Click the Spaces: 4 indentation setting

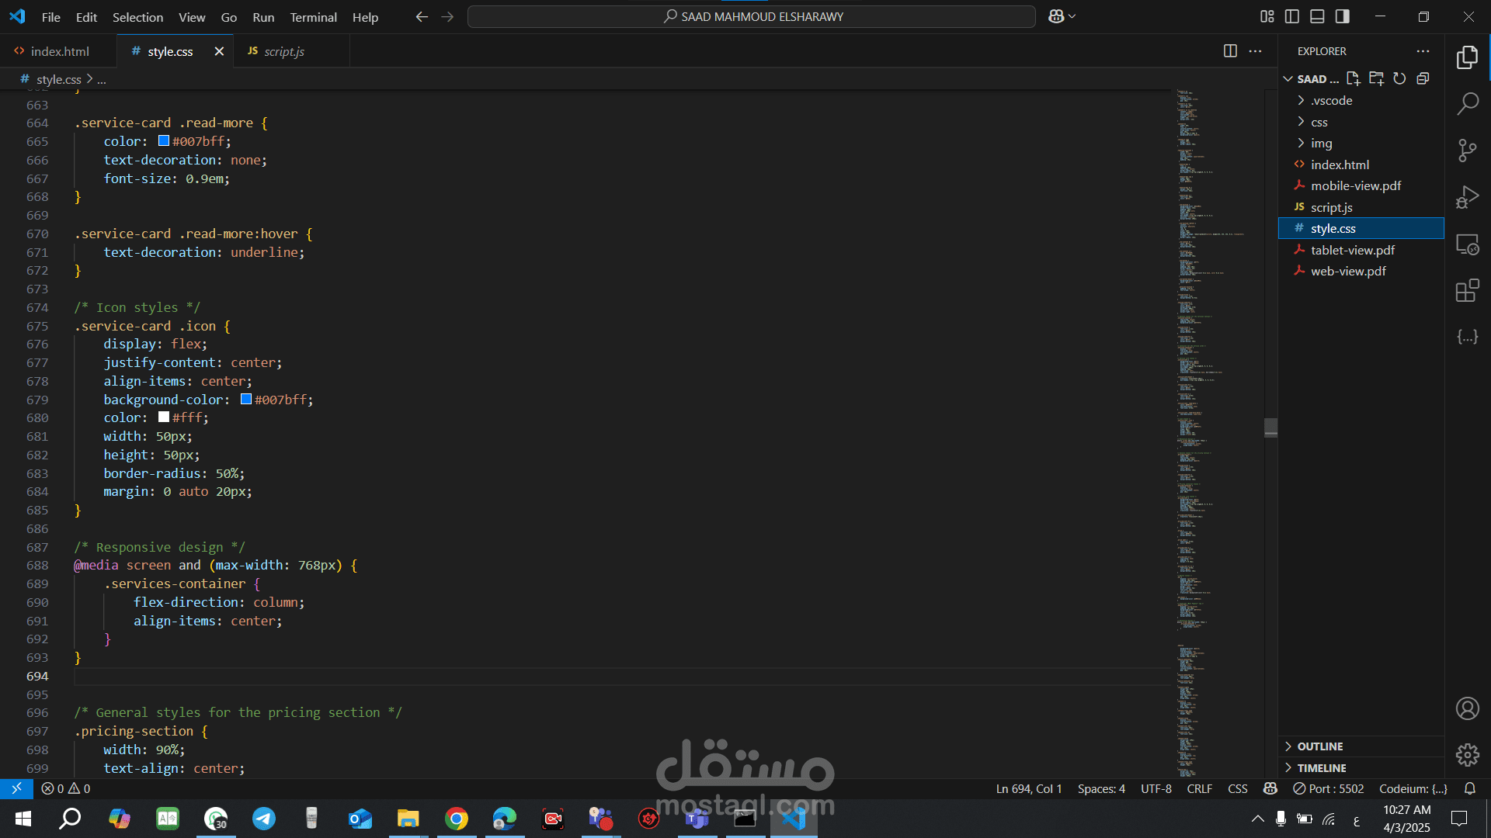pos(1100,789)
